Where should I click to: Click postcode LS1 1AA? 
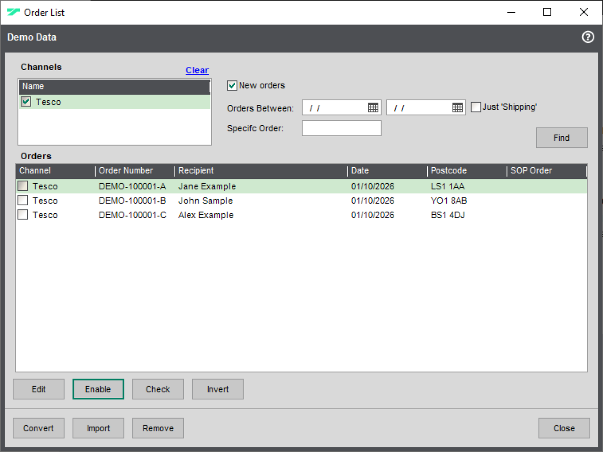(x=448, y=186)
